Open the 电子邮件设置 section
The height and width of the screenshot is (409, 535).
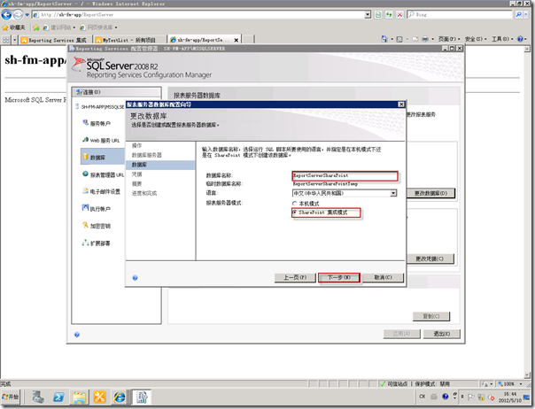[101, 191]
